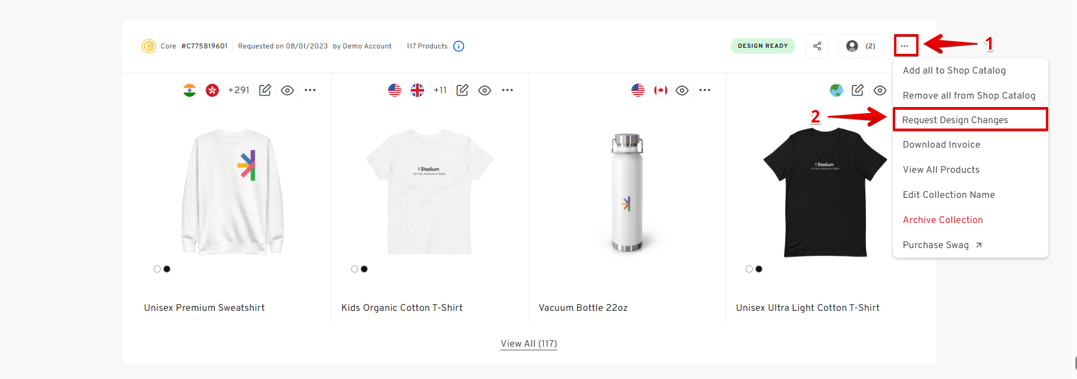1077x379 pixels.
Task: Choose Archive Collection in the dropdown menu
Action: [942, 220]
